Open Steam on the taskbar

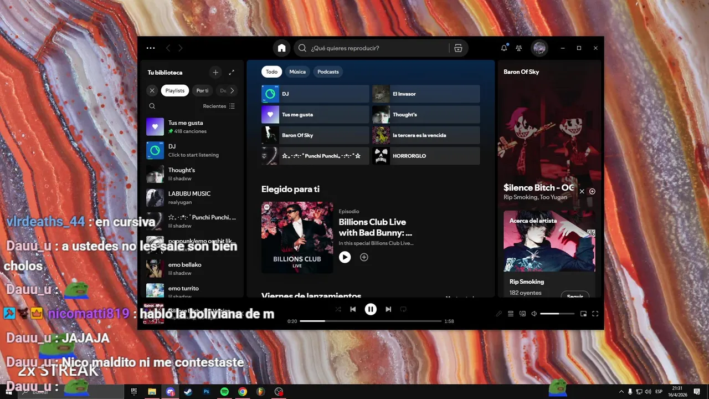pyautogui.click(x=188, y=391)
